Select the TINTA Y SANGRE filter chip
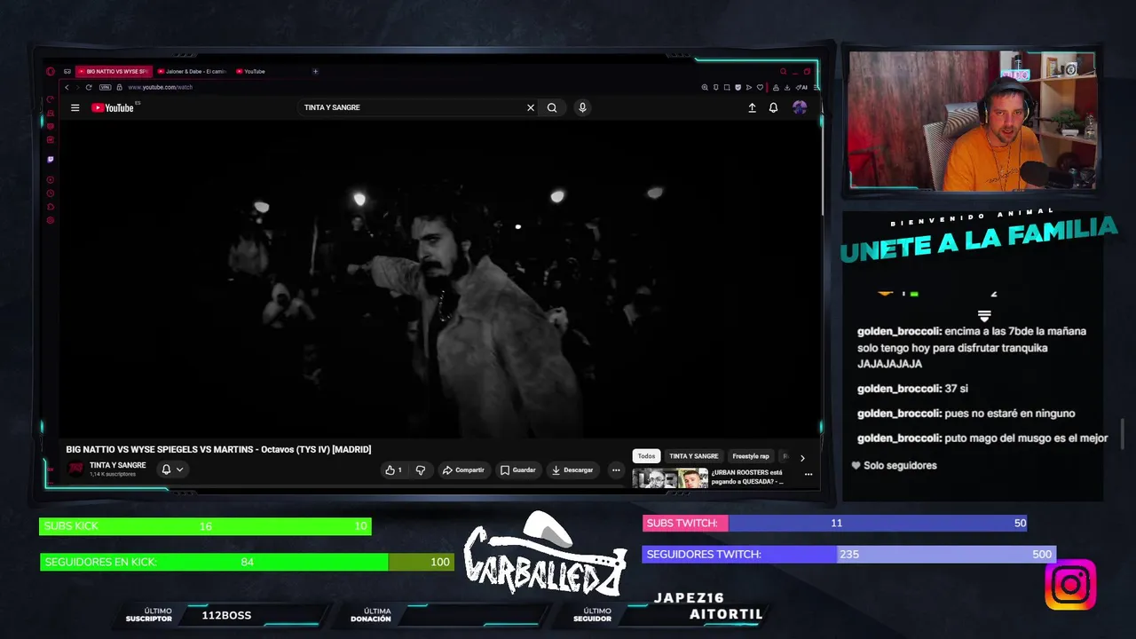 point(694,456)
